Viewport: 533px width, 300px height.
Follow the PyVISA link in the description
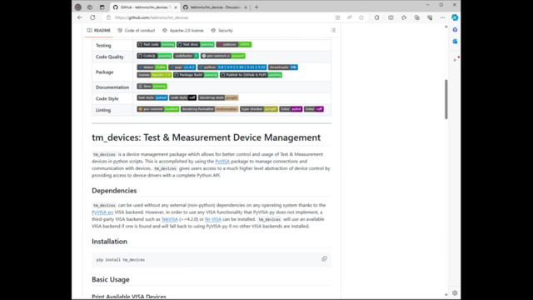(x=222, y=161)
